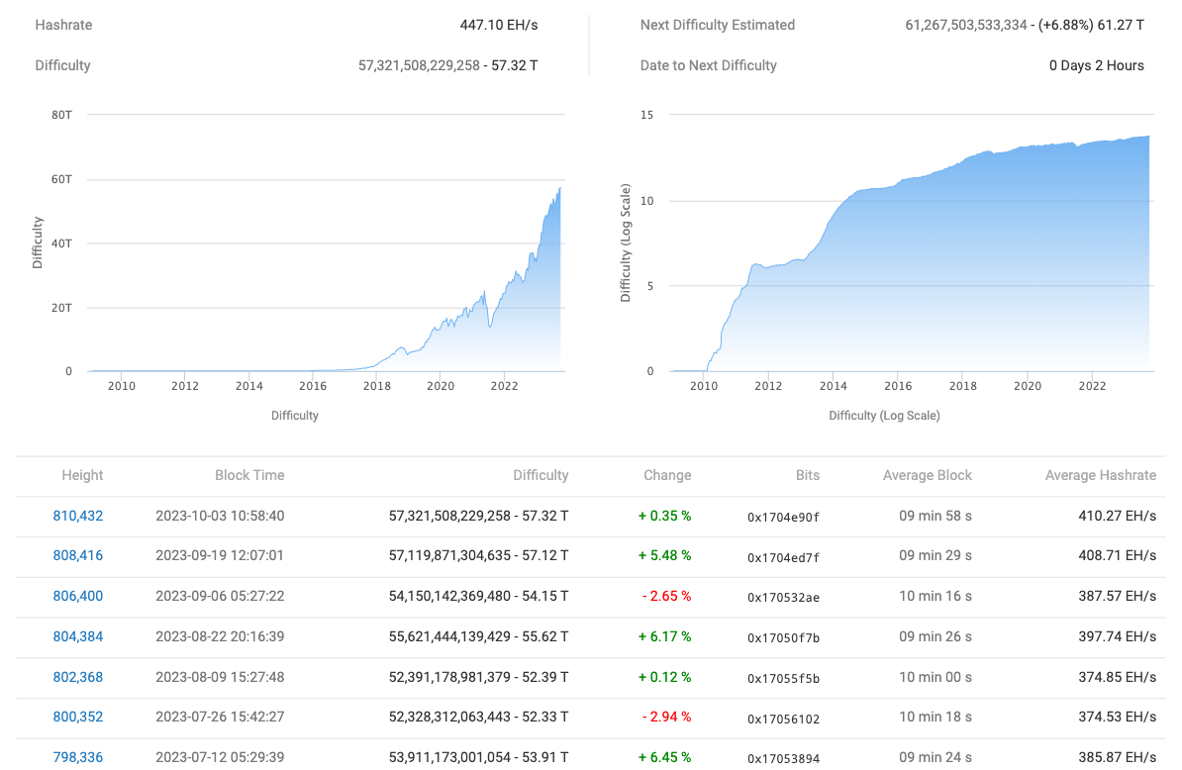This screenshot has height=770, width=1182.
Task: Click the linear Difficulty chart peak
Action: click(558, 188)
